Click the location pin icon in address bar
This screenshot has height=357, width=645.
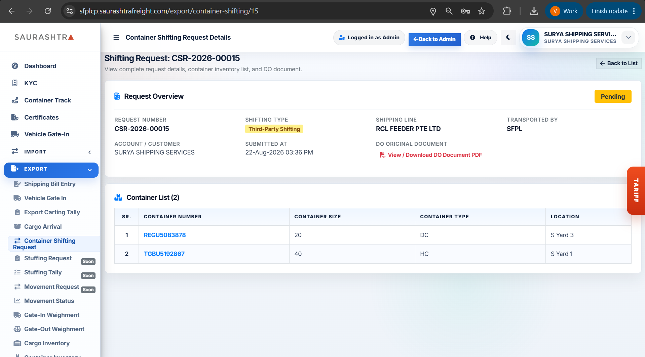pyautogui.click(x=433, y=11)
